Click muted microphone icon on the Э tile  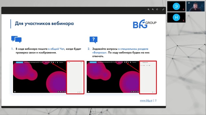coord(184,10)
